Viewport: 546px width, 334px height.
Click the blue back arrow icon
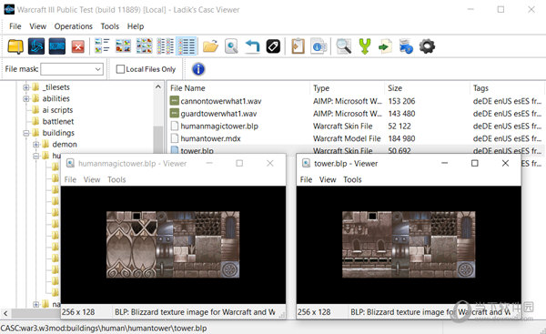coord(252,46)
